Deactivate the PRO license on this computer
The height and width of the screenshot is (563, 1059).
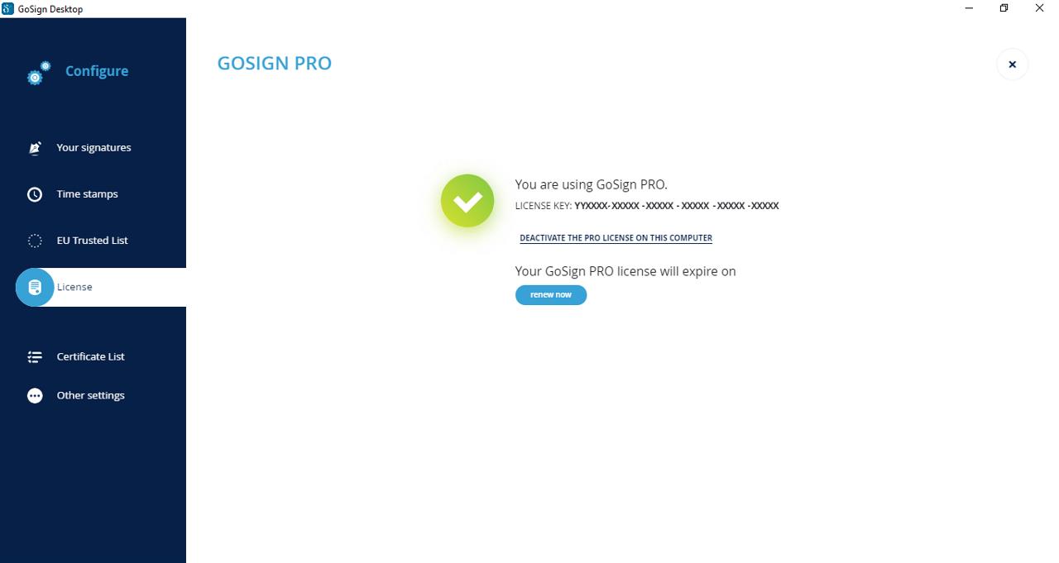616,238
